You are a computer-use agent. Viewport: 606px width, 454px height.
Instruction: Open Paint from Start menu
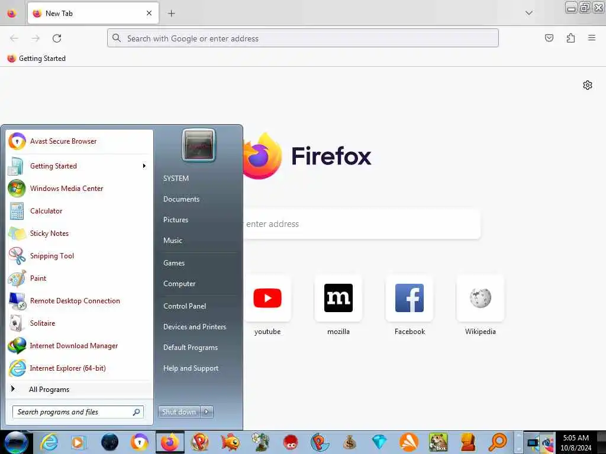pyautogui.click(x=79, y=278)
